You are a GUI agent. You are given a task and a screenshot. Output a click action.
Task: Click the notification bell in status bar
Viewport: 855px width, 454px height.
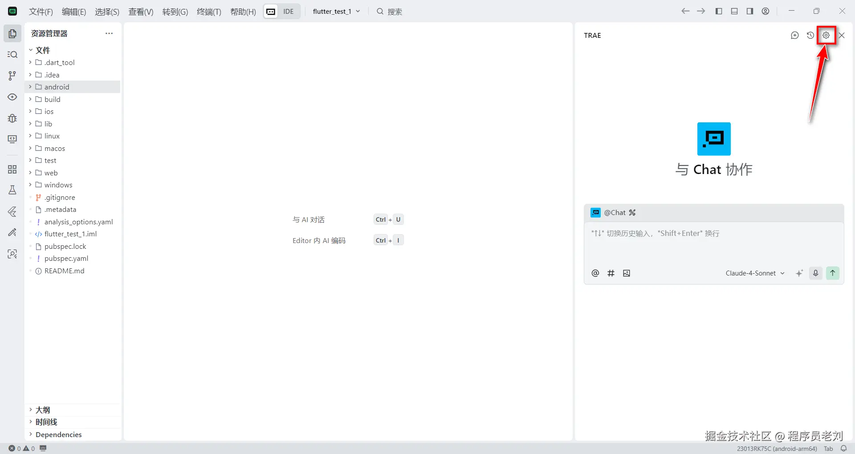click(x=843, y=448)
